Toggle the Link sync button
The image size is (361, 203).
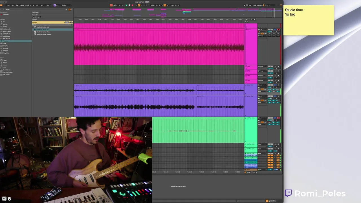(8, 5)
